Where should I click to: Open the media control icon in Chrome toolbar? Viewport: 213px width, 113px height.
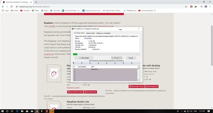[202, 6]
